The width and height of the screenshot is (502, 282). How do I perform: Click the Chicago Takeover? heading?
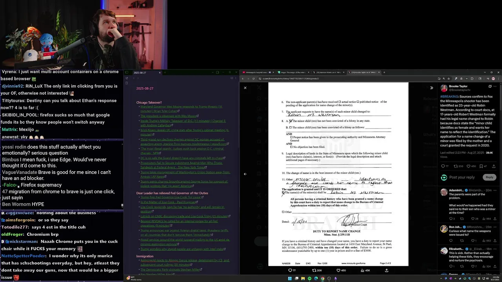149,103
